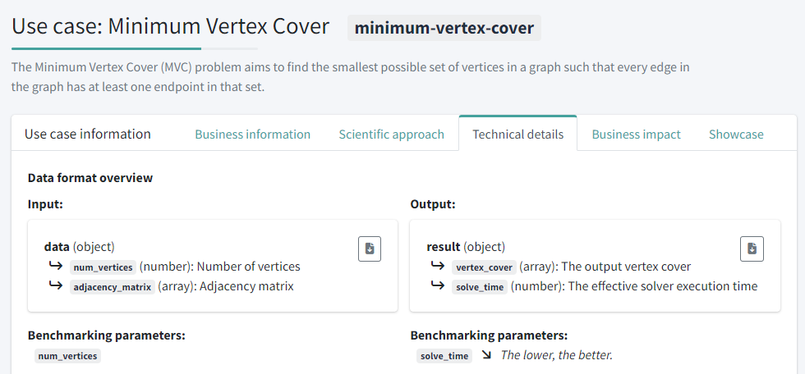Click the num_vertices tag under input Benchmarking parameters
The image size is (805, 374).
[x=67, y=356]
